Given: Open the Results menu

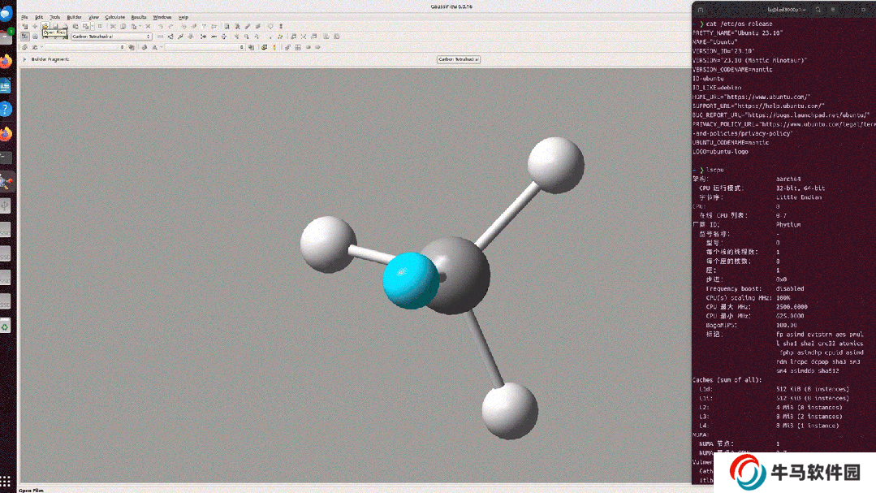Looking at the screenshot, I should click(x=139, y=16).
